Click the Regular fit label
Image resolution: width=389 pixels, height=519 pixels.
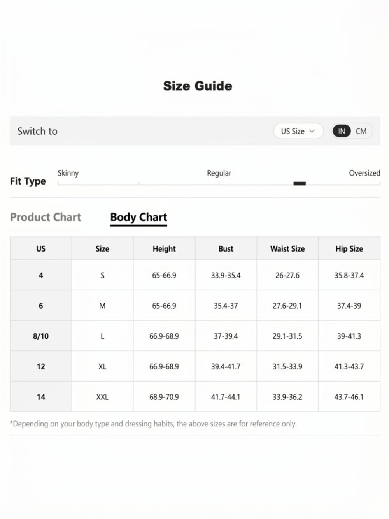pos(219,173)
